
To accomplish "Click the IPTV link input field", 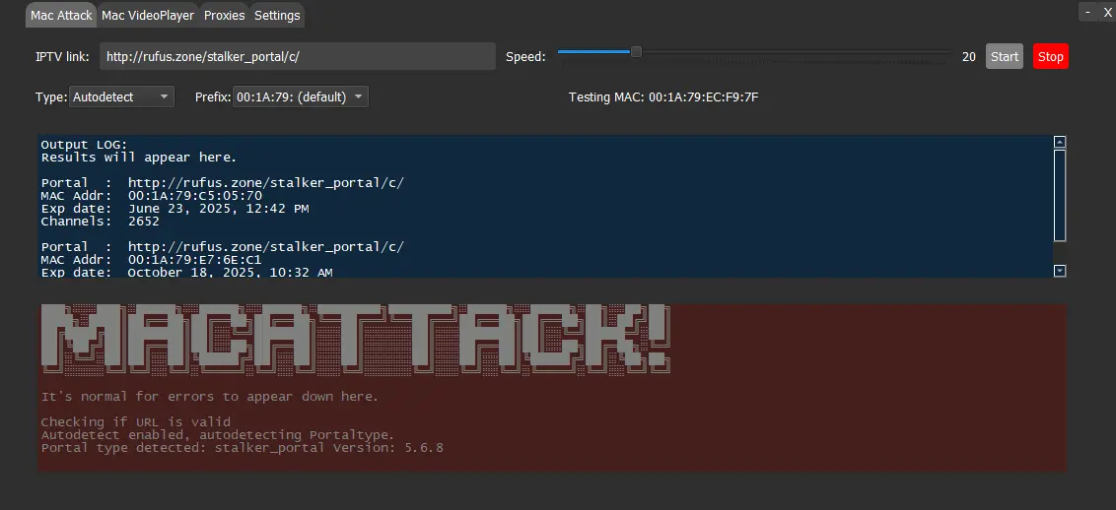I will (298, 56).
